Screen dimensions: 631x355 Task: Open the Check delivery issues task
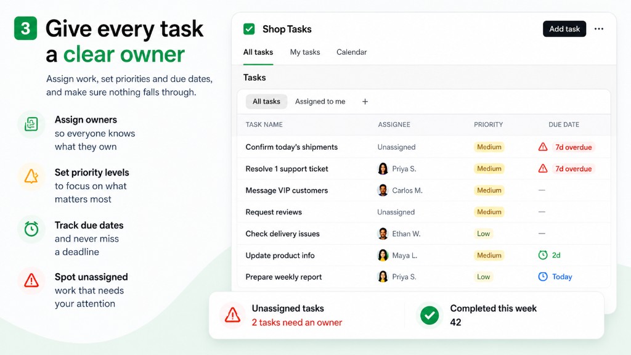(282, 234)
